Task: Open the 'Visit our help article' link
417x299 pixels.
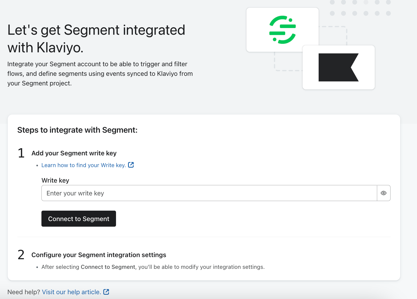Action: pyautogui.click(x=71, y=292)
